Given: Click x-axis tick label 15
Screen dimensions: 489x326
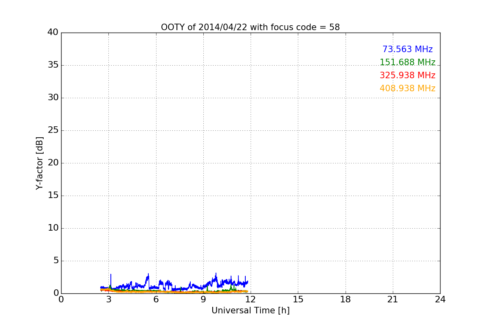Looking at the screenshot, I should click(x=298, y=299).
